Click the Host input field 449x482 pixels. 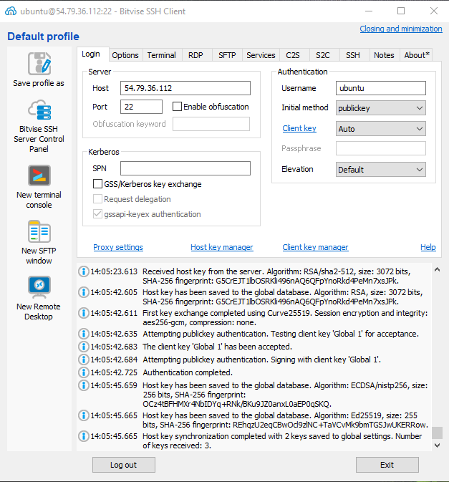pyautogui.click(x=185, y=88)
